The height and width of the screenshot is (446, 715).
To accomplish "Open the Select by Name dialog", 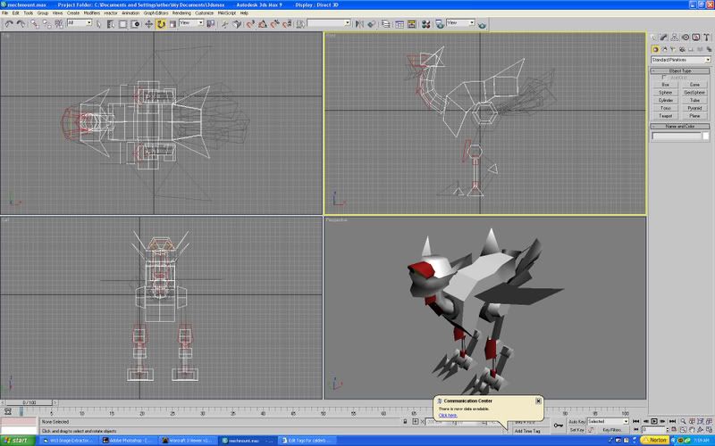I will point(111,24).
